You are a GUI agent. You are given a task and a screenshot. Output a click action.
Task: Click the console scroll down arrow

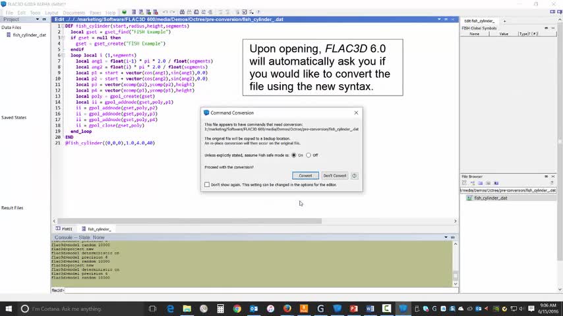point(456,284)
